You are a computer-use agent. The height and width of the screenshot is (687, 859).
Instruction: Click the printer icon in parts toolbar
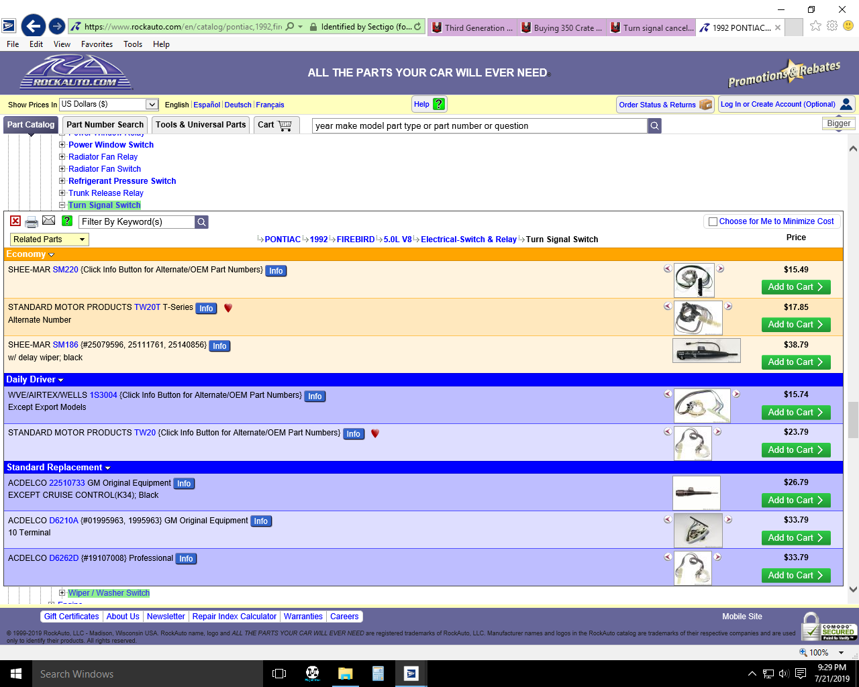(32, 221)
